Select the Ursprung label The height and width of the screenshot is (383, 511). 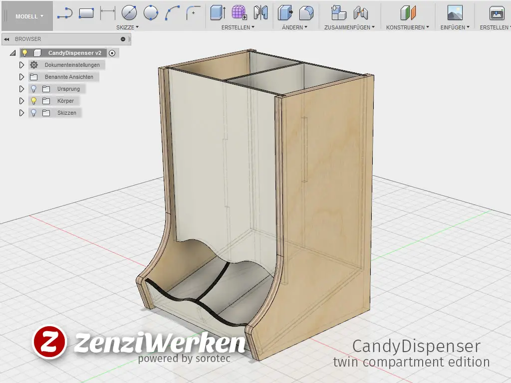pyautogui.click(x=68, y=89)
